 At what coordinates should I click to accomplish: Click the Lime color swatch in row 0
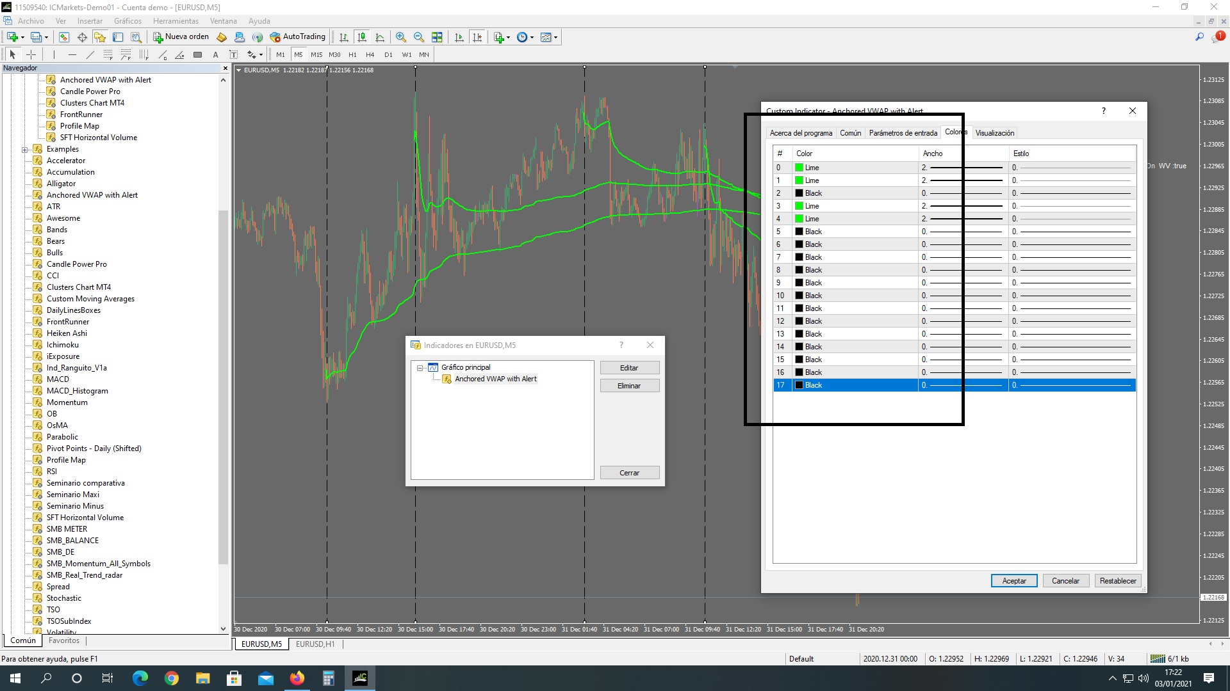point(799,168)
